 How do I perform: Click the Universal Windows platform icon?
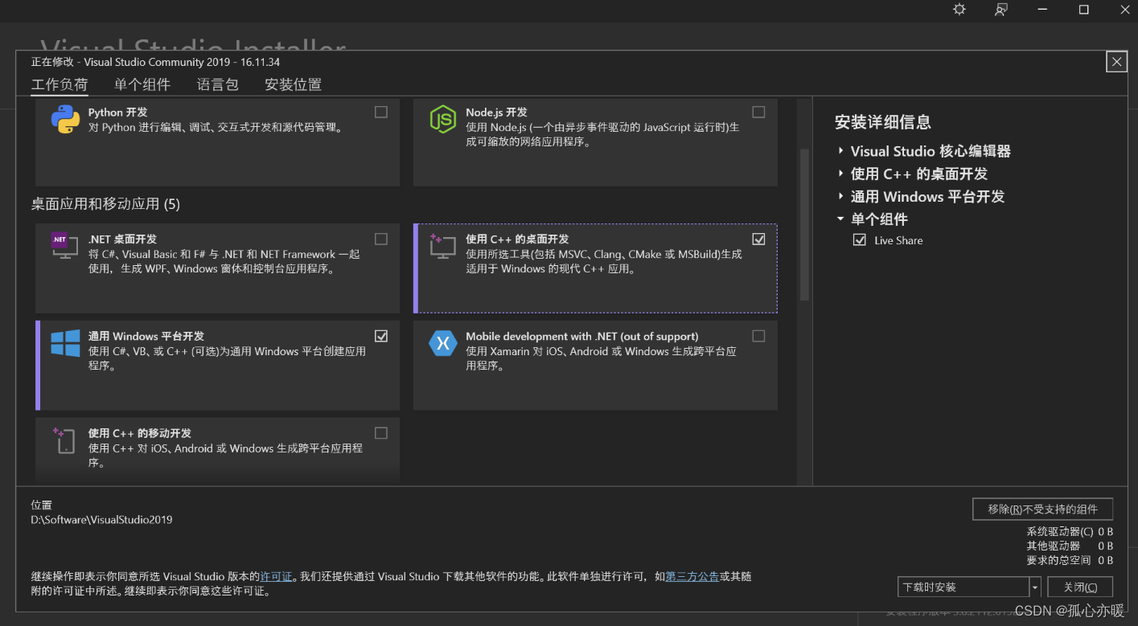[65, 342]
